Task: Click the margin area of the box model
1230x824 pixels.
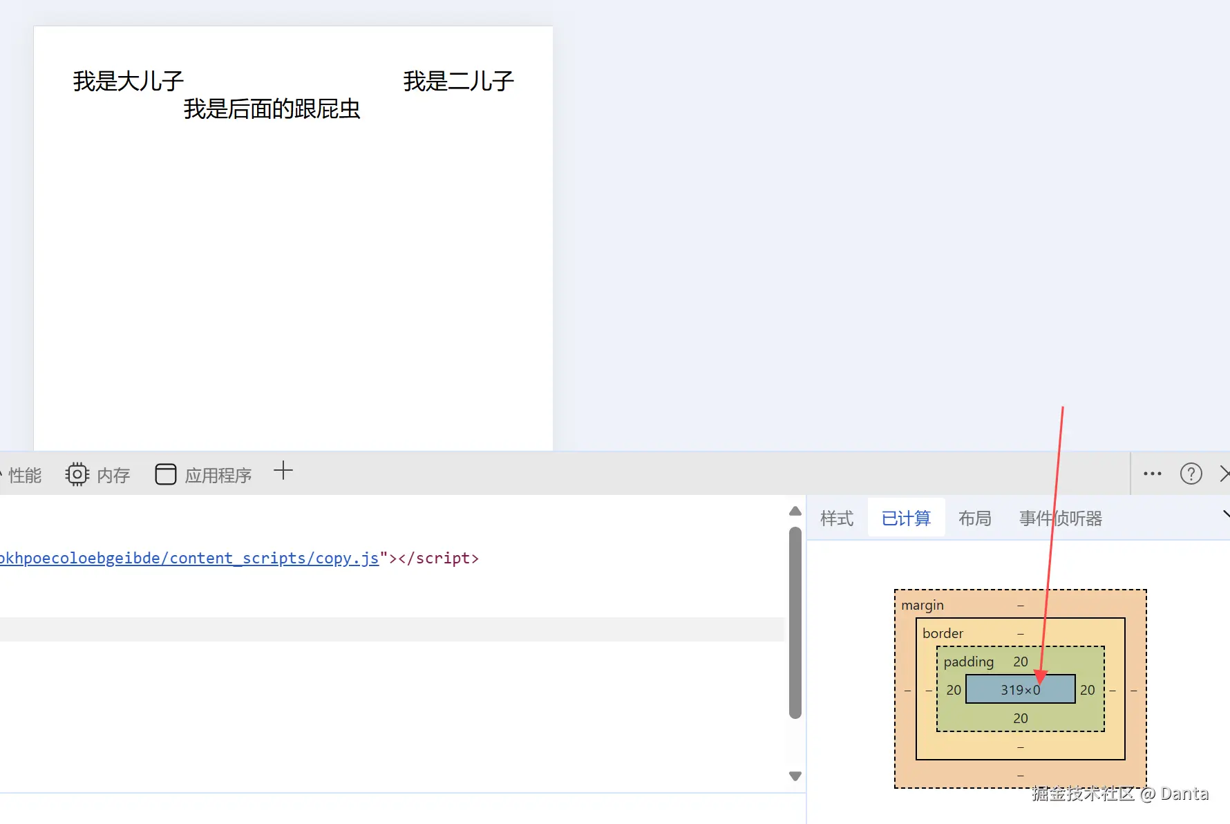Action: pos(922,605)
